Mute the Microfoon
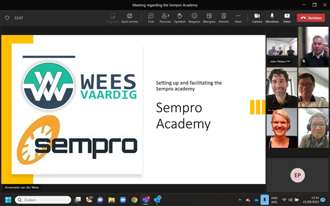This screenshot has height=206, width=330. click(272, 18)
